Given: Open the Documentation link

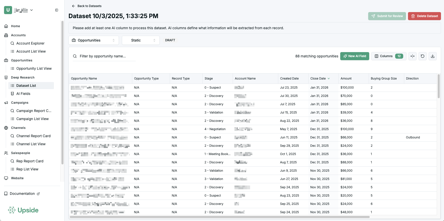Looking at the screenshot, I should [x=22, y=194].
